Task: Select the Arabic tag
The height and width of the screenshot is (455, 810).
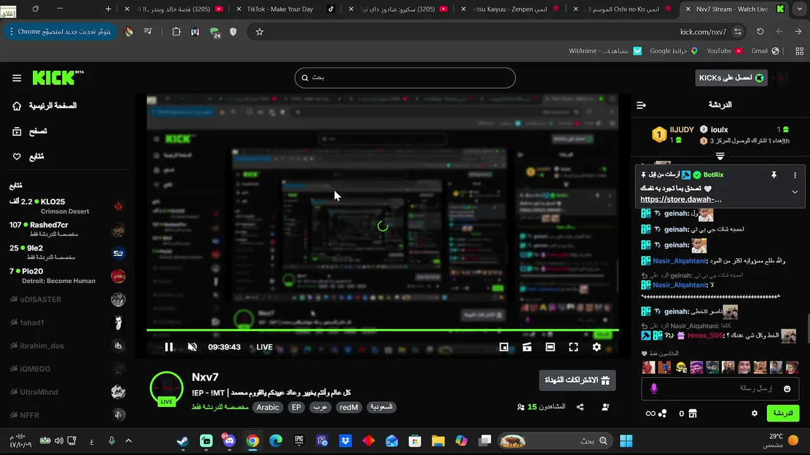Action: click(x=268, y=408)
